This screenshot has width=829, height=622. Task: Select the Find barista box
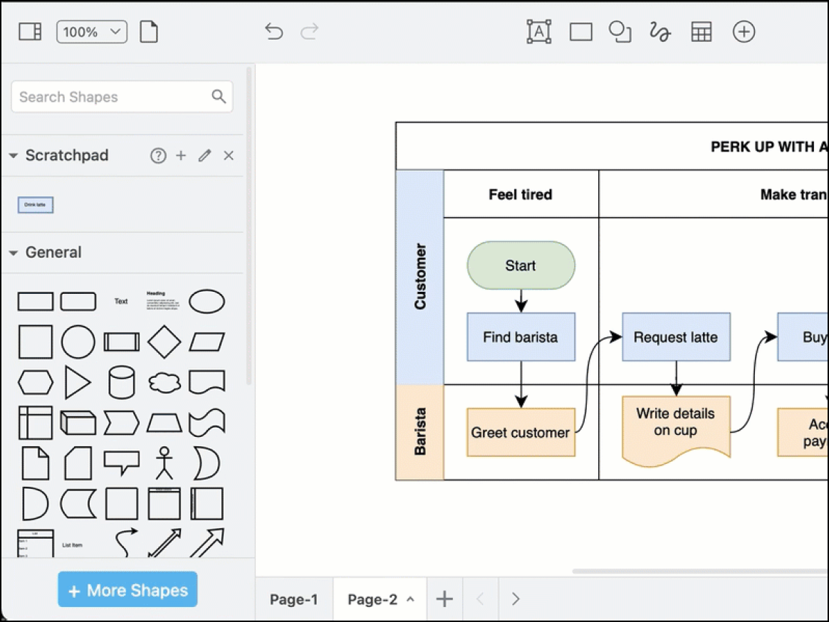(521, 337)
